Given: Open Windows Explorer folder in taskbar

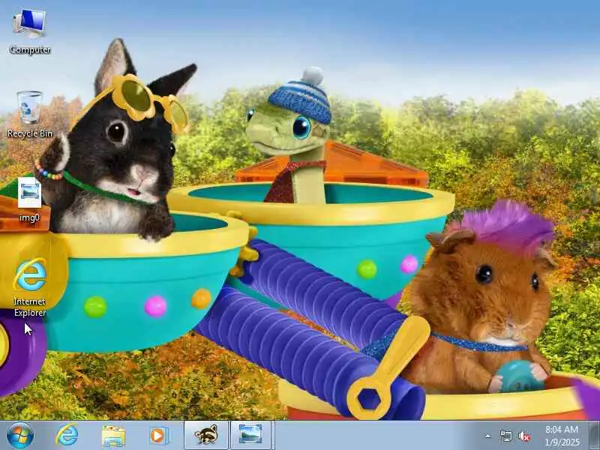Looking at the screenshot, I should 113,436.
